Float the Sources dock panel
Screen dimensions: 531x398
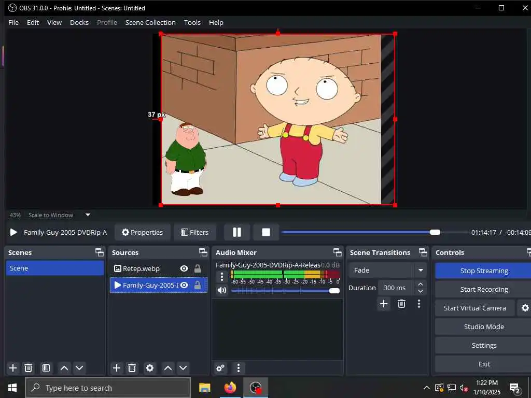(203, 252)
